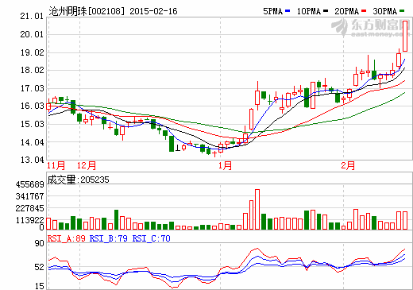Click the 14.04 price axis label
This screenshot has height=290, width=413.
(x=32, y=142)
